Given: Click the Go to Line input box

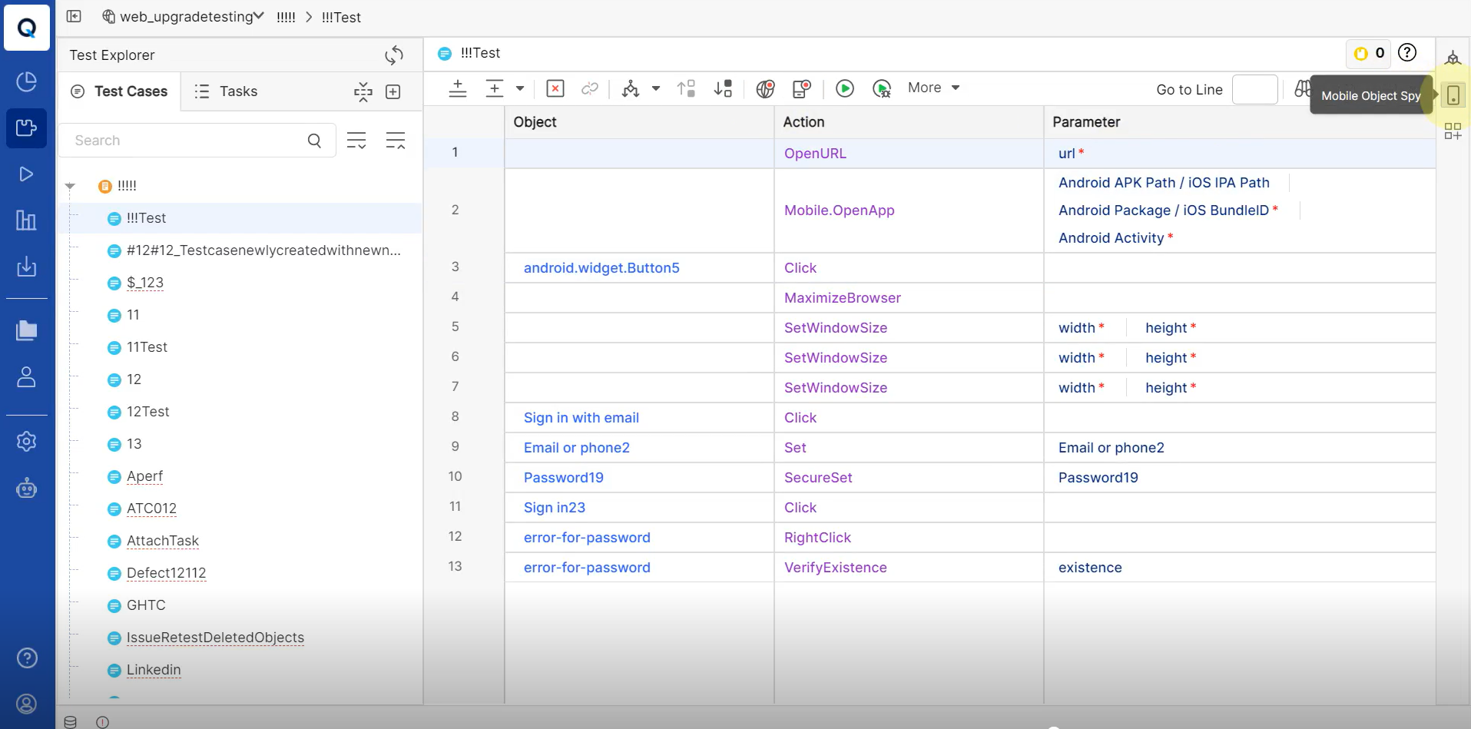Looking at the screenshot, I should pos(1254,90).
